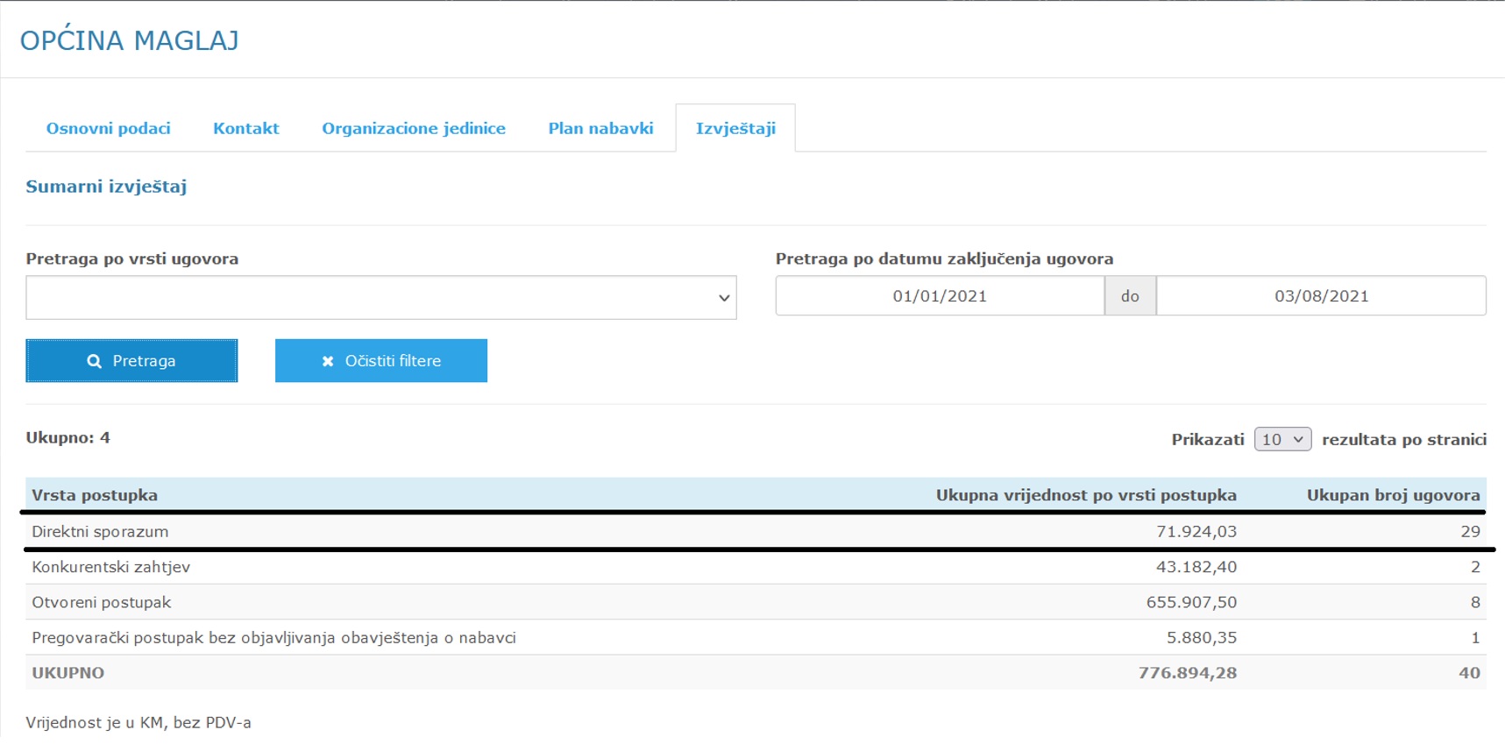Open the Osnovni podaci tab

point(108,129)
